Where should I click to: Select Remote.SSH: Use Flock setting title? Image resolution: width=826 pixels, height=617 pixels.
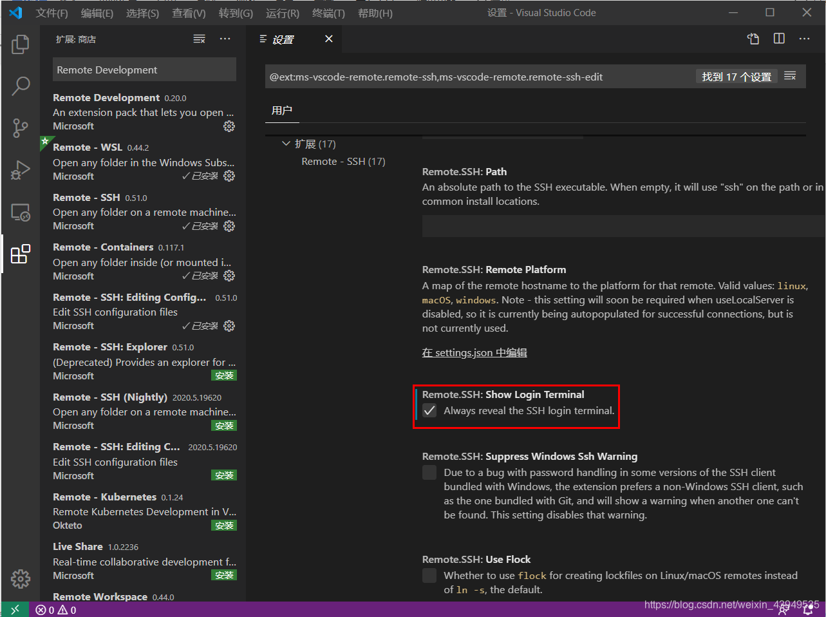(476, 560)
